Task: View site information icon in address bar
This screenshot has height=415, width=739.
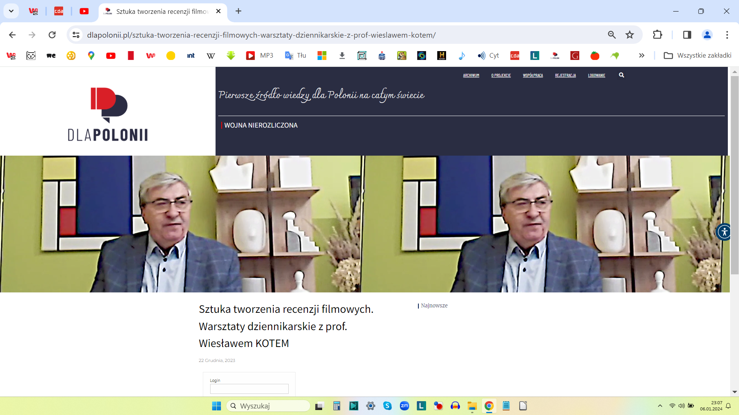Action: point(76,35)
